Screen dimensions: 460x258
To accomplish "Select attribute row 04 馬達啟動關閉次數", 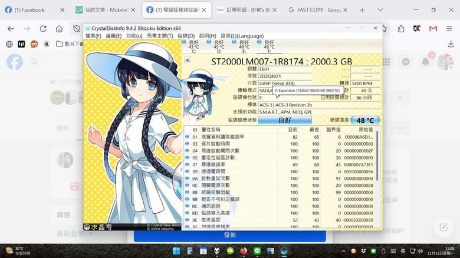I will 280,151.
